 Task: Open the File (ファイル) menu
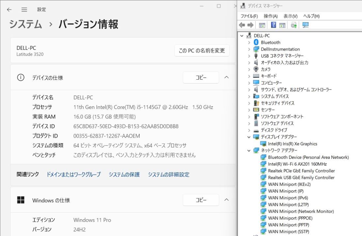[x=249, y=16]
